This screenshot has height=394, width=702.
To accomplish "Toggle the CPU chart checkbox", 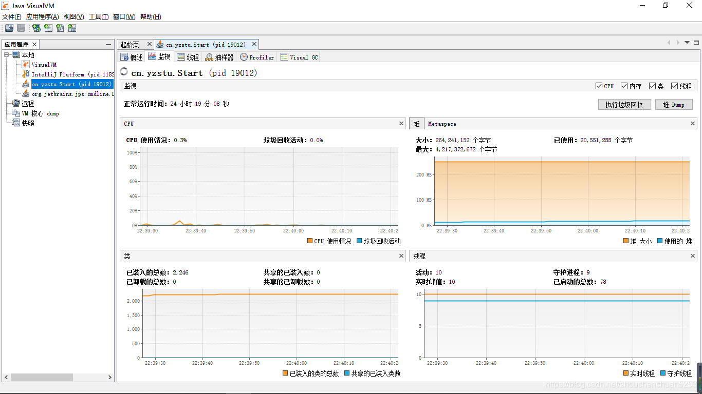I will click(599, 86).
